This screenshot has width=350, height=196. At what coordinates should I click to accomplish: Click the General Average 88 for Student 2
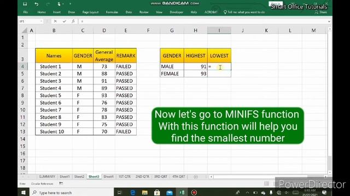pos(104,73)
